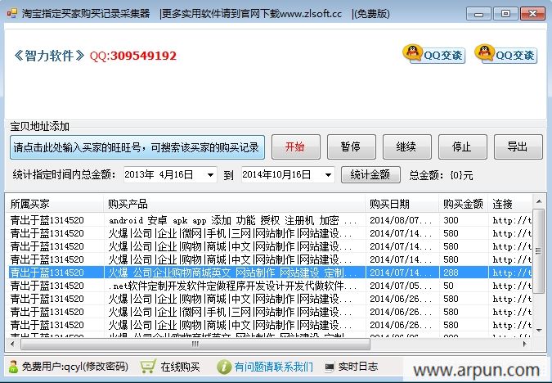Click the 导出 button
Image resolution: width=552 pixels, height=383 pixels.
(518, 146)
